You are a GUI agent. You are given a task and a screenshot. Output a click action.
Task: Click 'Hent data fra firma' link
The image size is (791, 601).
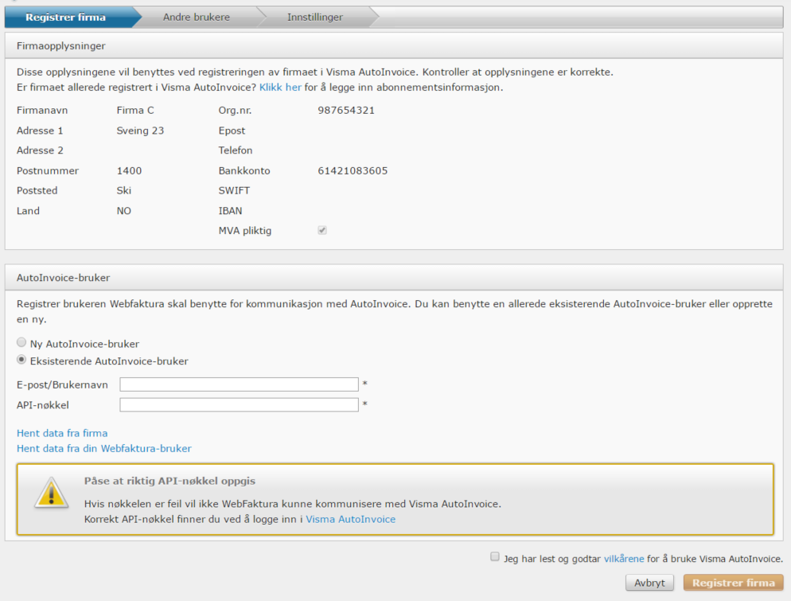[62, 433]
